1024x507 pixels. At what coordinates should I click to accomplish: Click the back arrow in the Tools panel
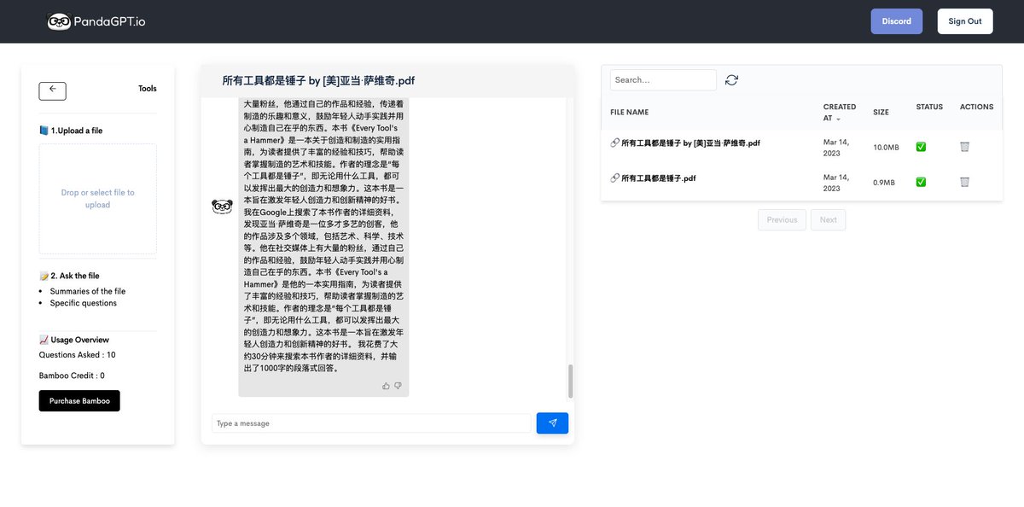coord(52,90)
